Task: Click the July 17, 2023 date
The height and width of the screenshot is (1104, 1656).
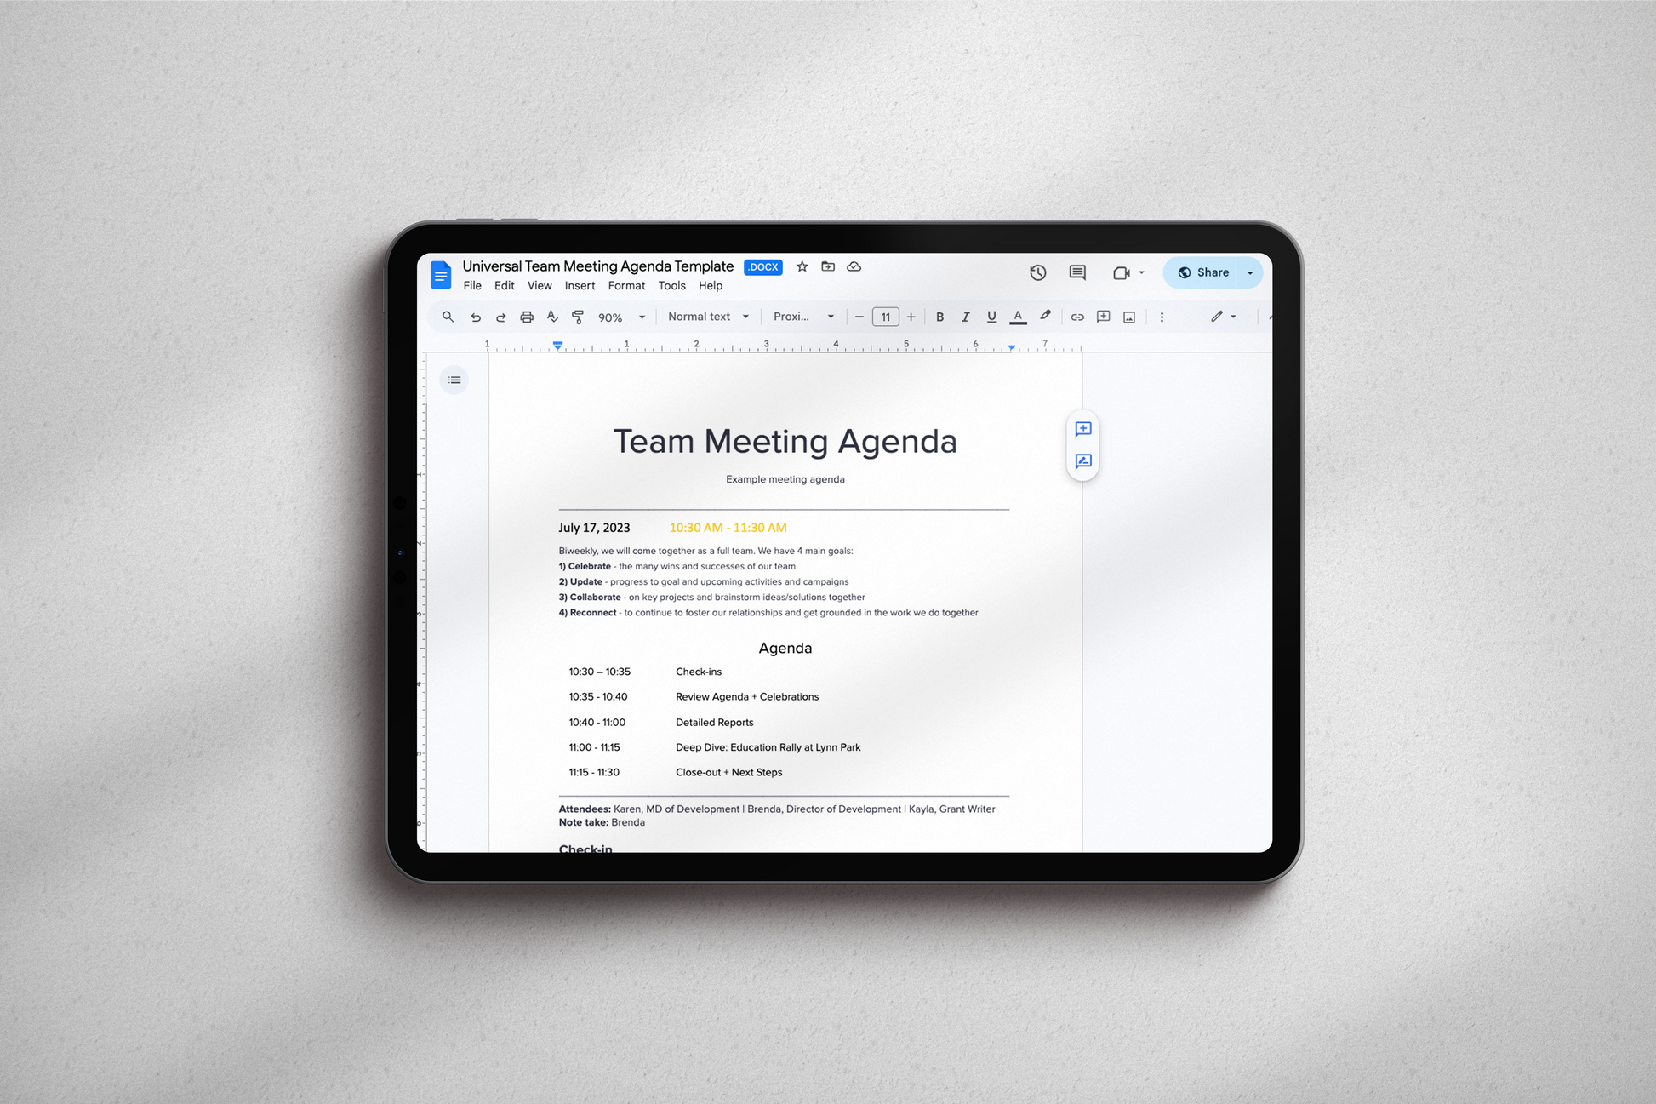Action: tap(594, 528)
